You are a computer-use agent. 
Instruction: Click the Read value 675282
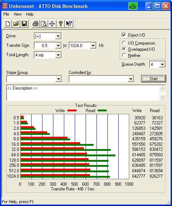tap(156, 144)
